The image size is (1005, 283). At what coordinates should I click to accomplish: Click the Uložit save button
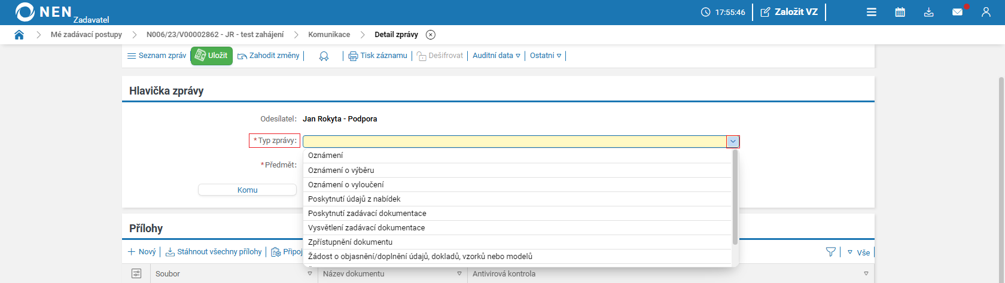pyautogui.click(x=212, y=56)
